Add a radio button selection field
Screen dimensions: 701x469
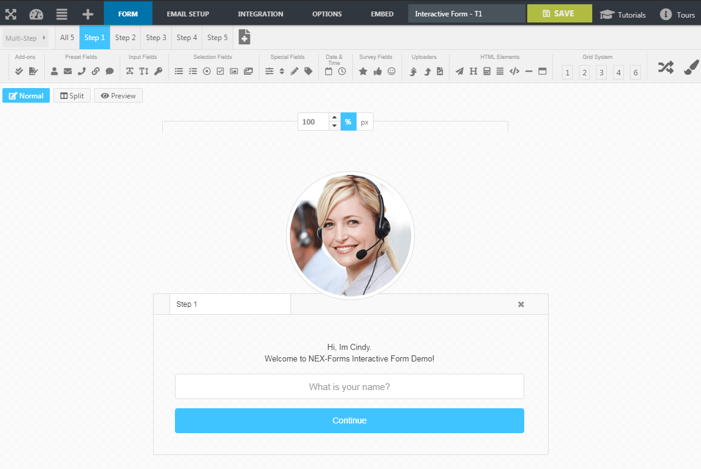point(207,71)
